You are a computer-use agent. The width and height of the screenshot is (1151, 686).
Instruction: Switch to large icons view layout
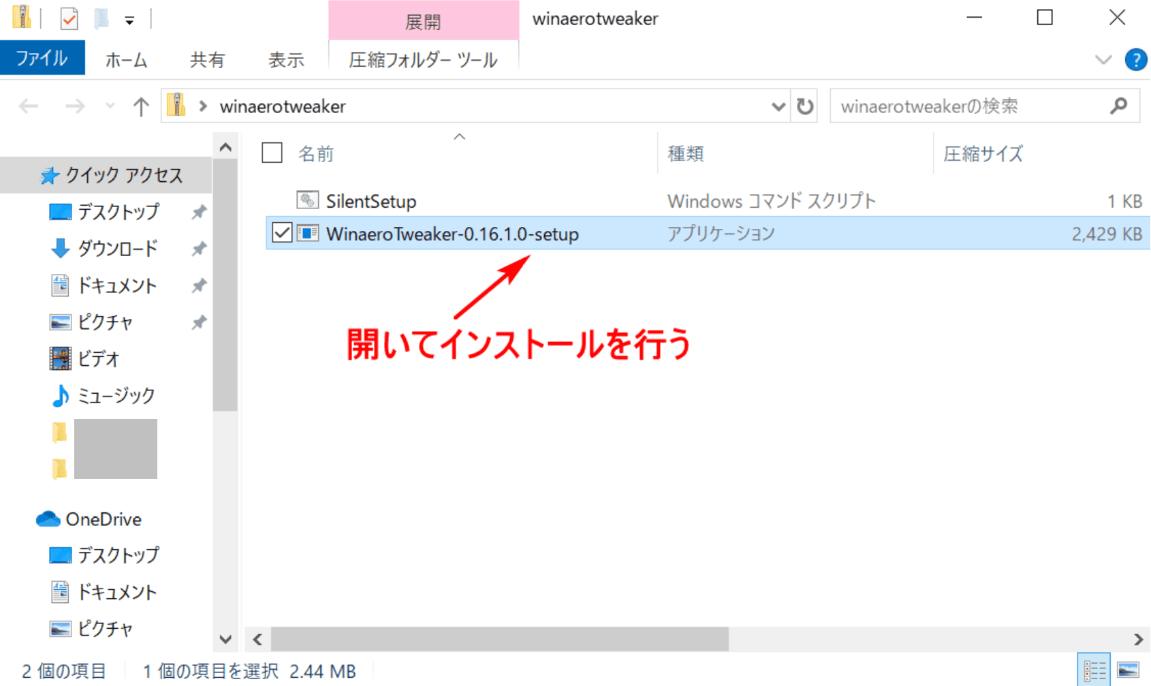1128,670
